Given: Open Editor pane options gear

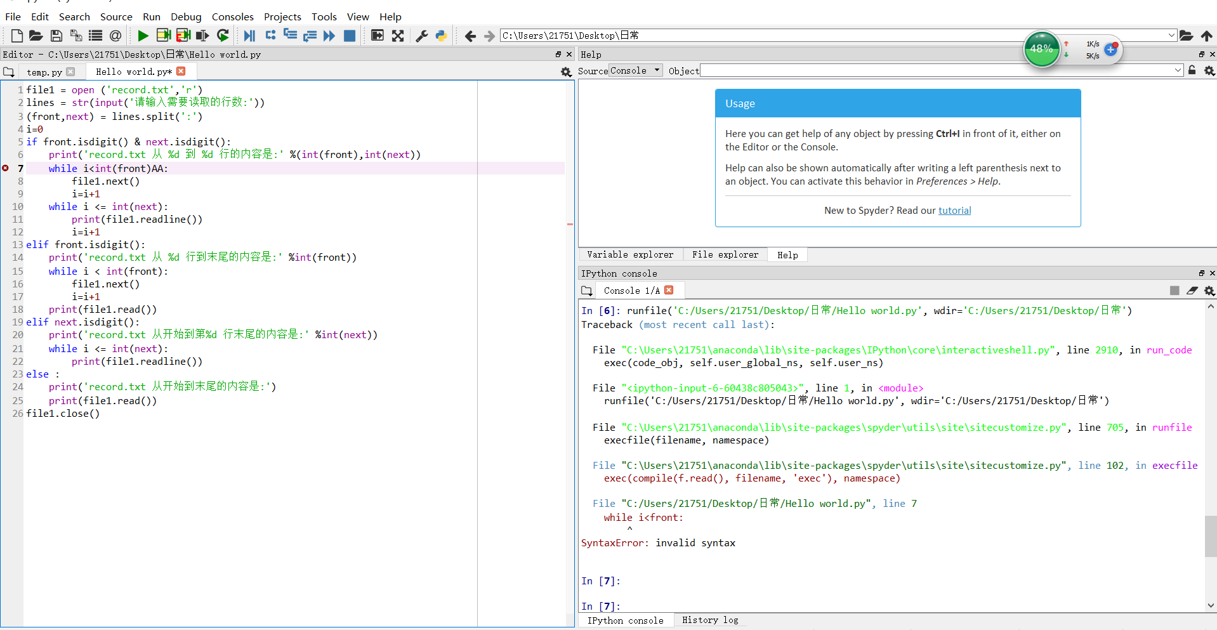Looking at the screenshot, I should 566,72.
